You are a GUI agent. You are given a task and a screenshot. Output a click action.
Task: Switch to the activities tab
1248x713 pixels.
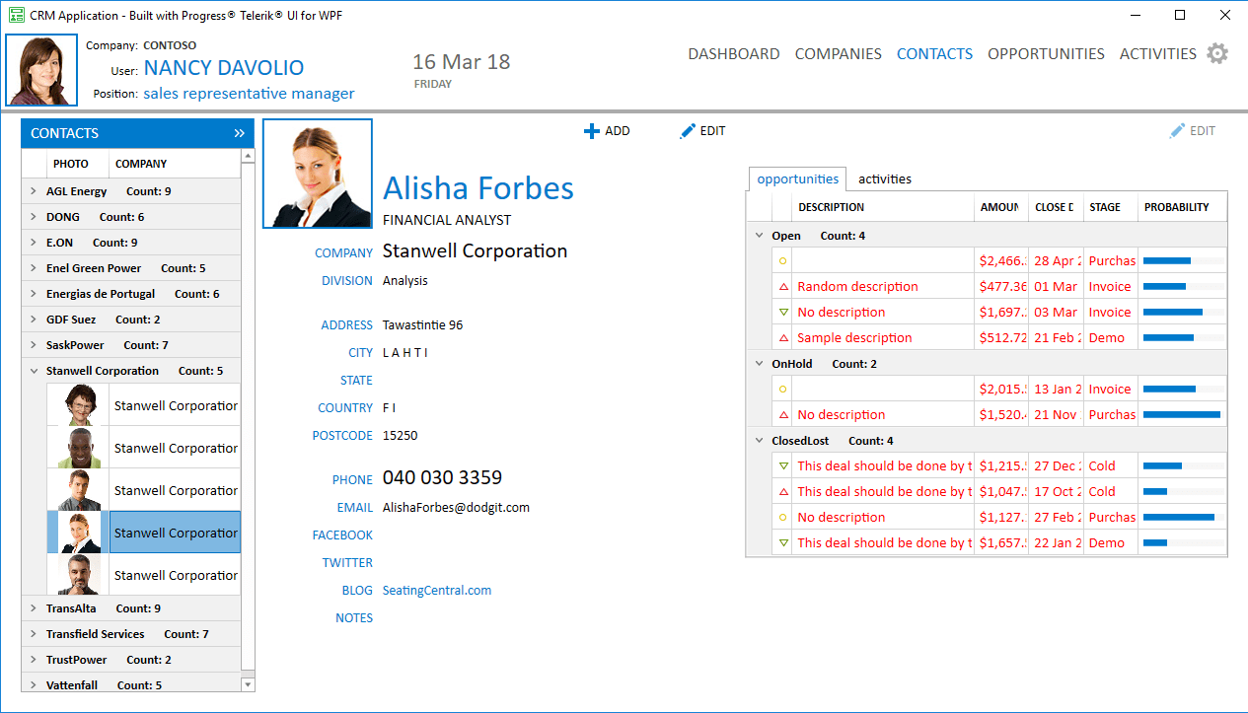885,179
